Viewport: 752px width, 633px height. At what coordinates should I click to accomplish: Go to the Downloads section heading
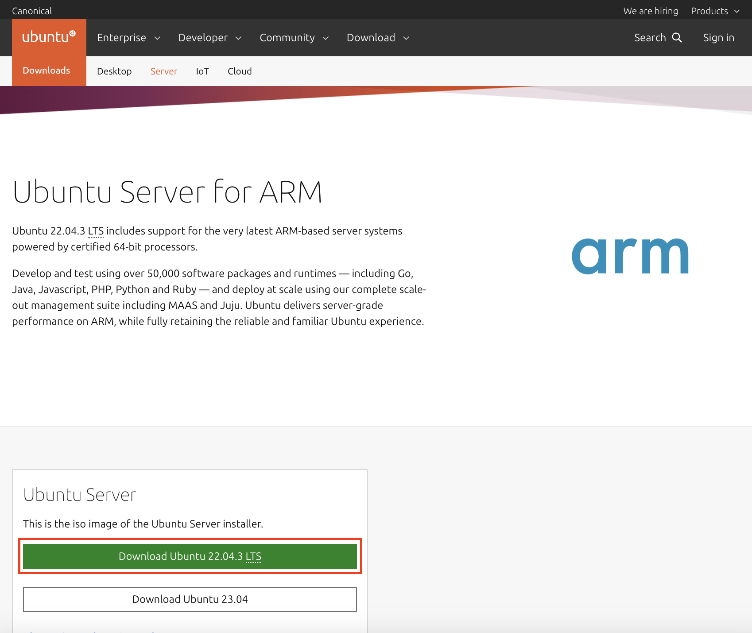pyautogui.click(x=47, y=70)
